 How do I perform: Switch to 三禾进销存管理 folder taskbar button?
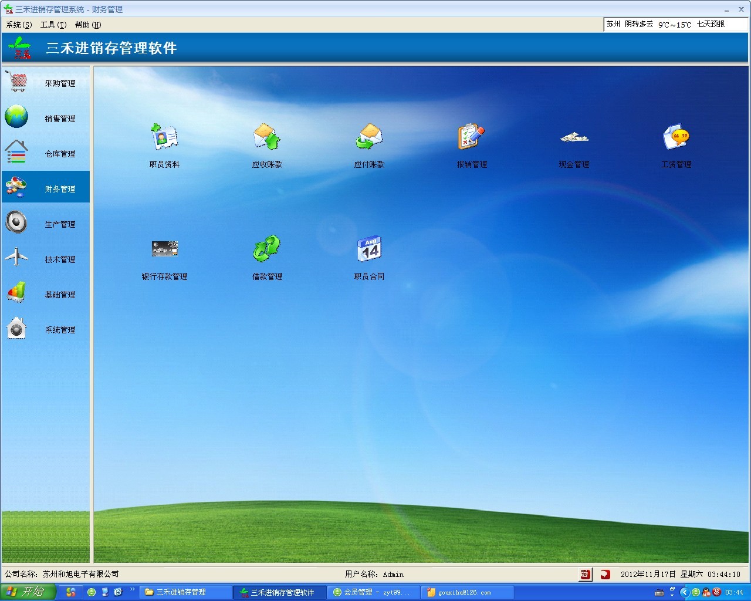(185, 592)
